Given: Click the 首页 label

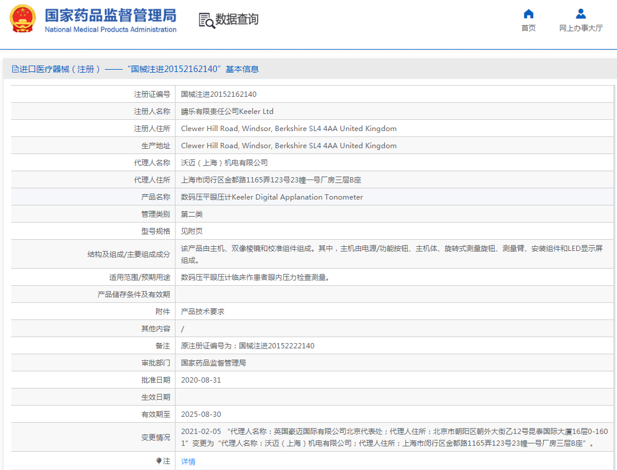Looking at the screenshot, I should click(x=528, y=28).
